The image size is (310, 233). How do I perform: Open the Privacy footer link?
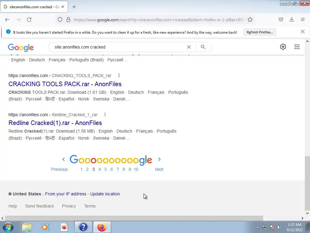point(69,206)
